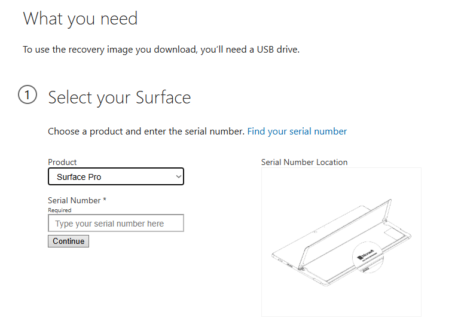Click the circled step 1 number icon
Viewport: 458px width, 321px height.
(28, 95)
